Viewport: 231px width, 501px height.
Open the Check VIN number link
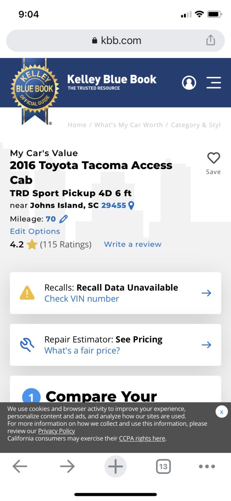click(82, 299)
